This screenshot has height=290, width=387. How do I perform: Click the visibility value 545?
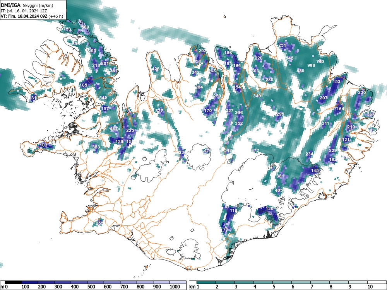(289, 58)
